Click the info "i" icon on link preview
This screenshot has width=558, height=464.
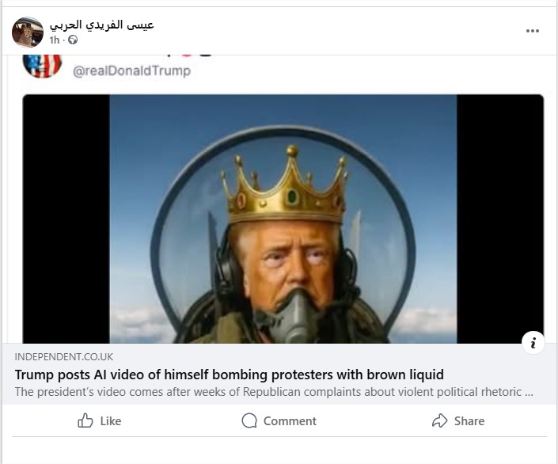533,342
